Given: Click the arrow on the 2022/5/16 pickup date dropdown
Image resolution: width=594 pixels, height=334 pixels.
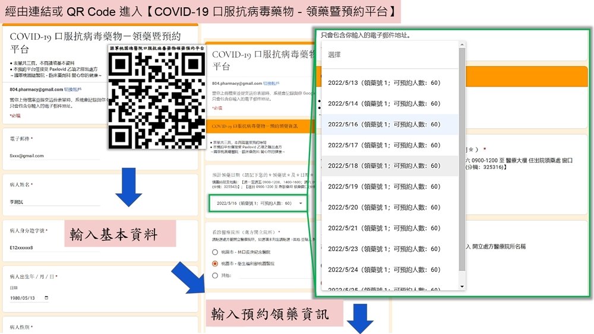Looking at the screenshot, I should pyautogui.click(x=301, y=203).
